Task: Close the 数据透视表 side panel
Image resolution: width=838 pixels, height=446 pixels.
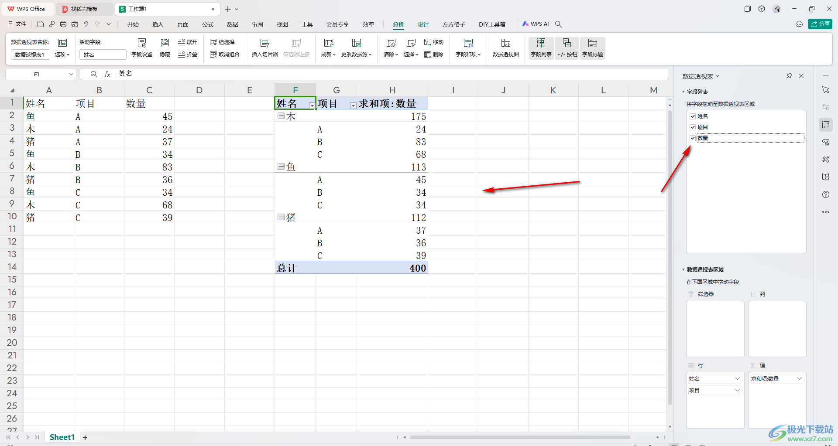Action: click(x=801, y=76)
